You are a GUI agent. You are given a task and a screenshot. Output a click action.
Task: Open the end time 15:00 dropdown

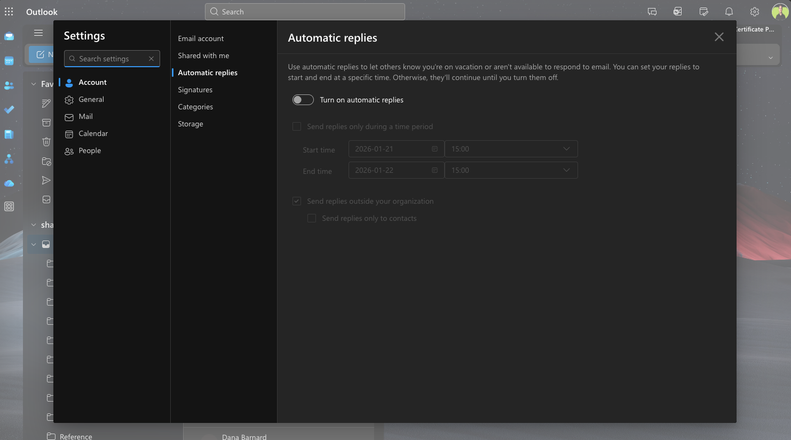coord(511,170)
